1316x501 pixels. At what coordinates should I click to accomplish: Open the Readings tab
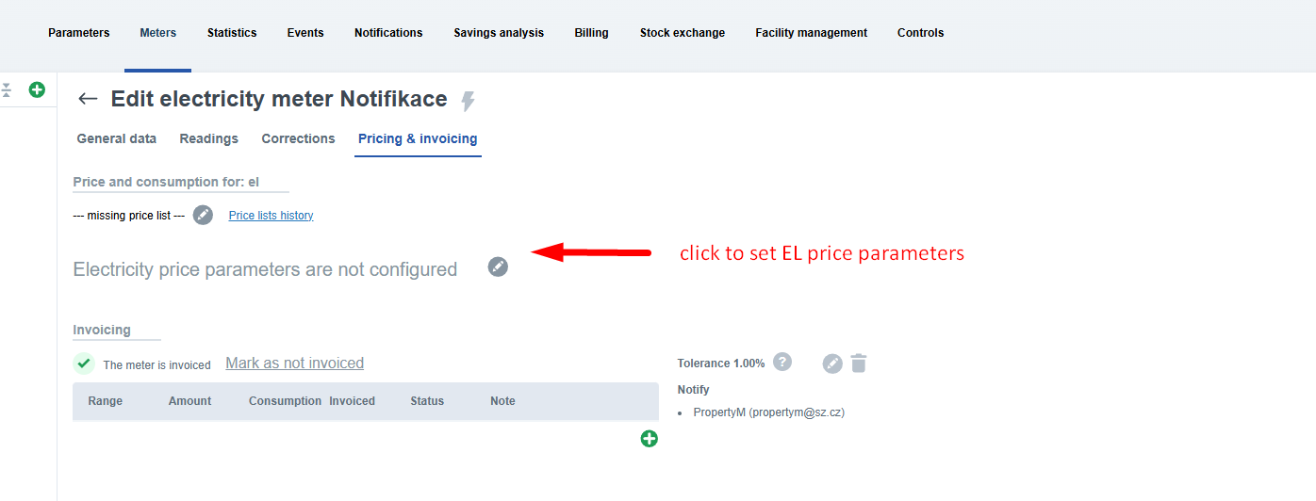[x=208, y=138]
